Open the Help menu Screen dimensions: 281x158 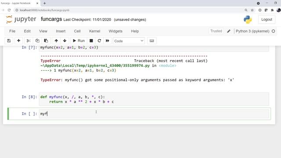pyautogui.click(x=135, y=31)
